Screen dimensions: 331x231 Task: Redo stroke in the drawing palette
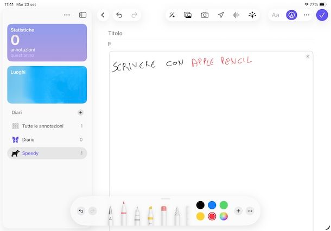(92, 211)
